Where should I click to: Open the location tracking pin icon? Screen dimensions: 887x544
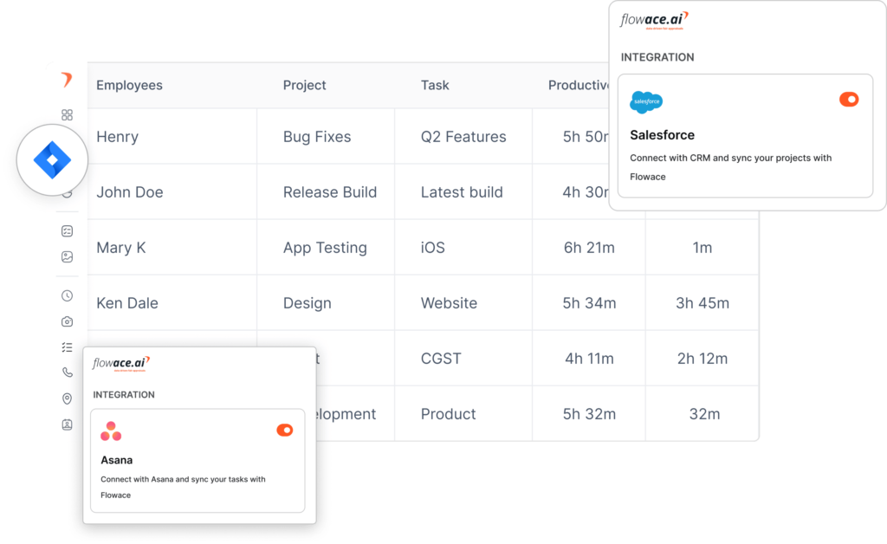tap(68, 398)
